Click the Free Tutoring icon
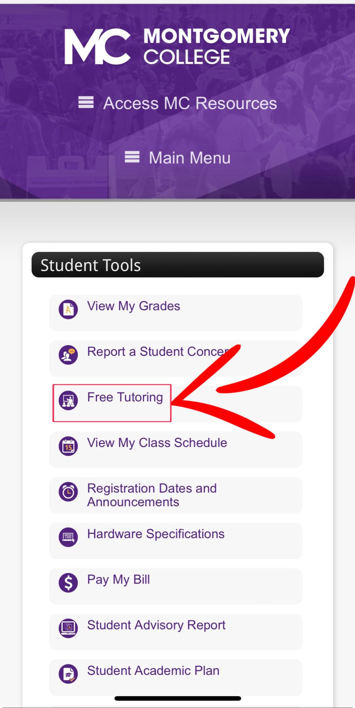Screen dimensions: 355x708 coord(68,401)
